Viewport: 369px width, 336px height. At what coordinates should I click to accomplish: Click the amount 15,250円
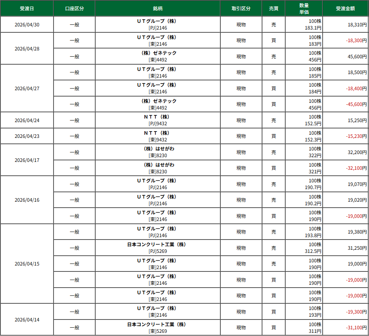357,120
